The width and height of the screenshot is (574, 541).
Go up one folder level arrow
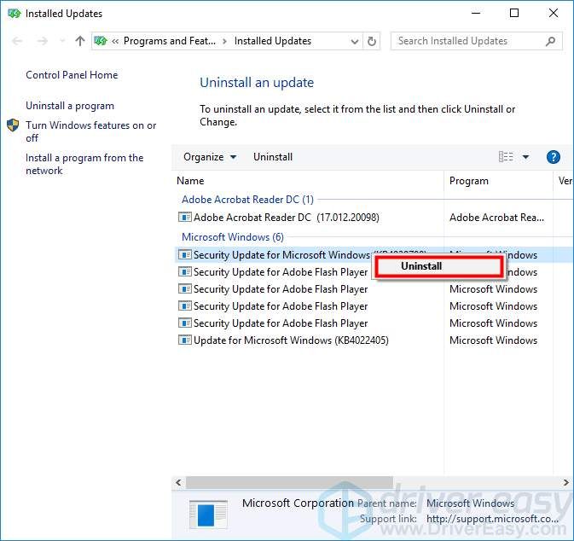click(x=79, y=41)
